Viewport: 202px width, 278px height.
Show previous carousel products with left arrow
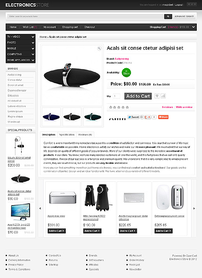click(40, 208)
